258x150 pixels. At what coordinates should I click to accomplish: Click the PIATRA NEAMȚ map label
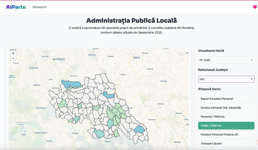(41, 133)
